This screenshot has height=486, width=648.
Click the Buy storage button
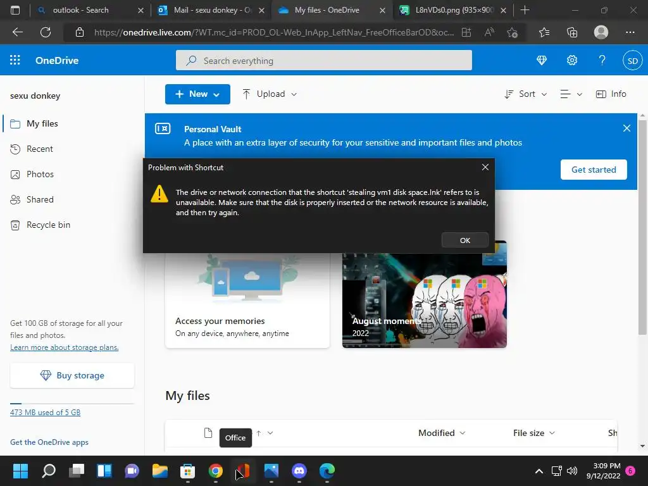[72, 375]
